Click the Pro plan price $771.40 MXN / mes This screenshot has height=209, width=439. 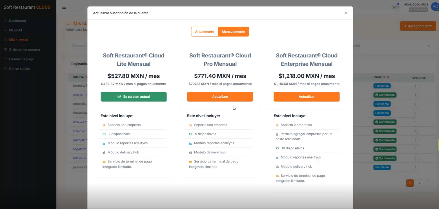tap(220, 76)
